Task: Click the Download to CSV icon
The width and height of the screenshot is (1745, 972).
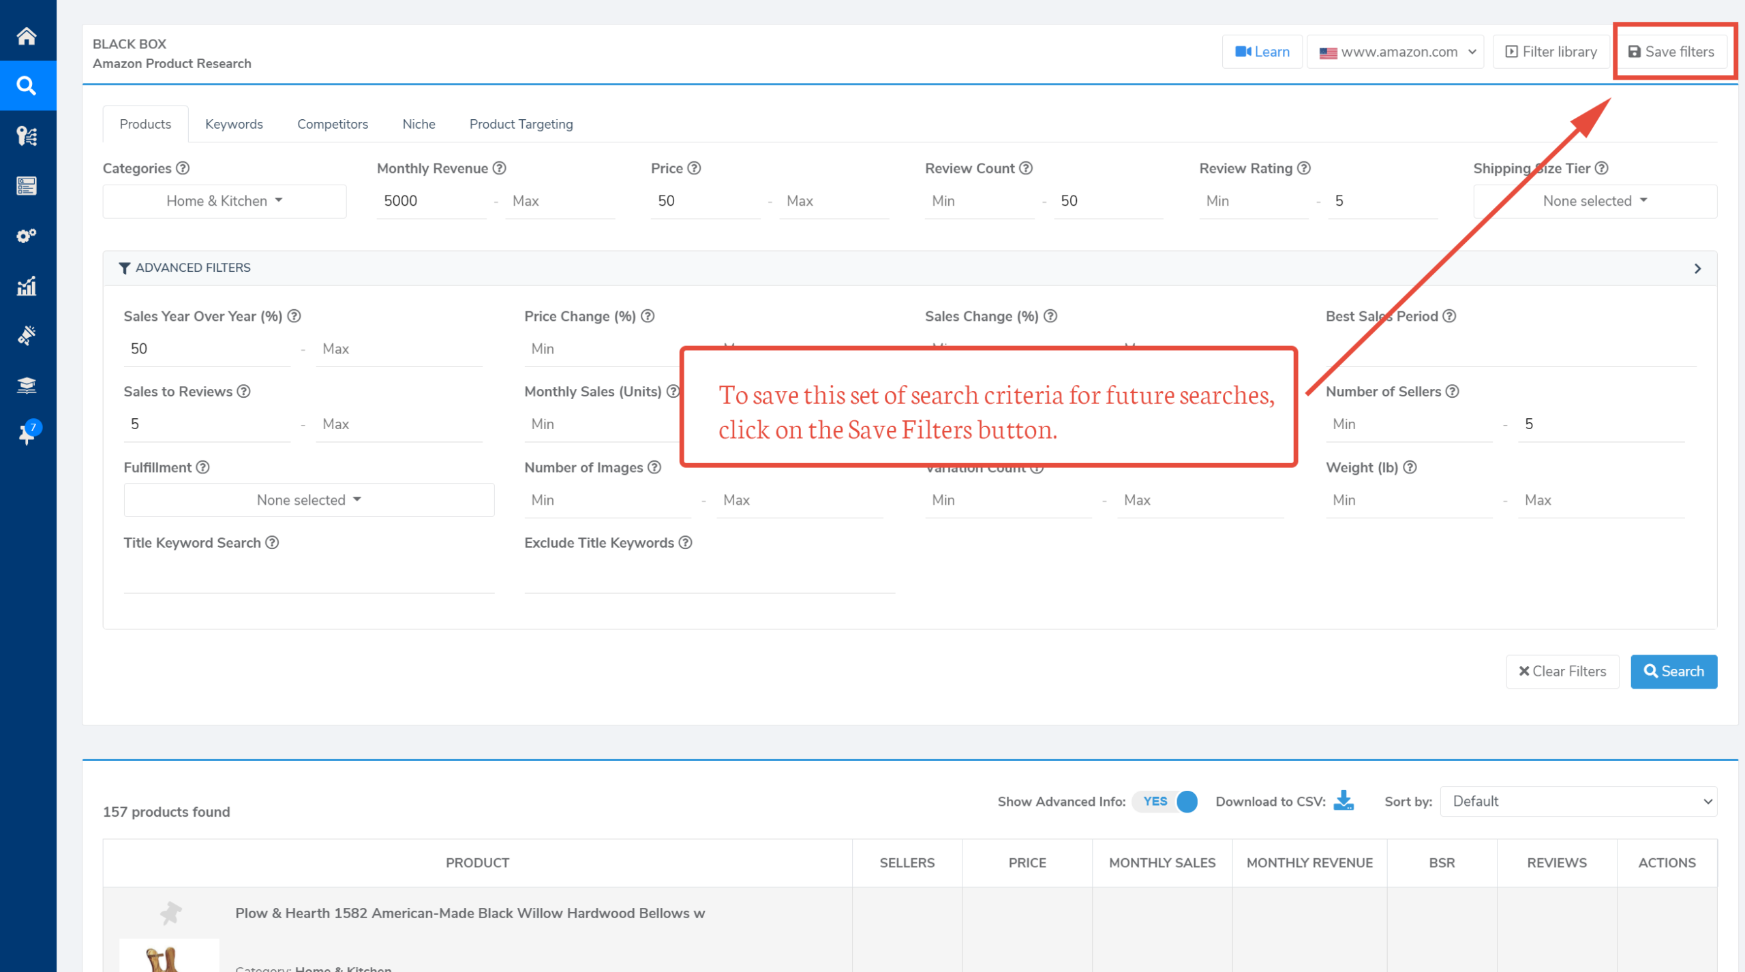Action: coord(1344,801)
